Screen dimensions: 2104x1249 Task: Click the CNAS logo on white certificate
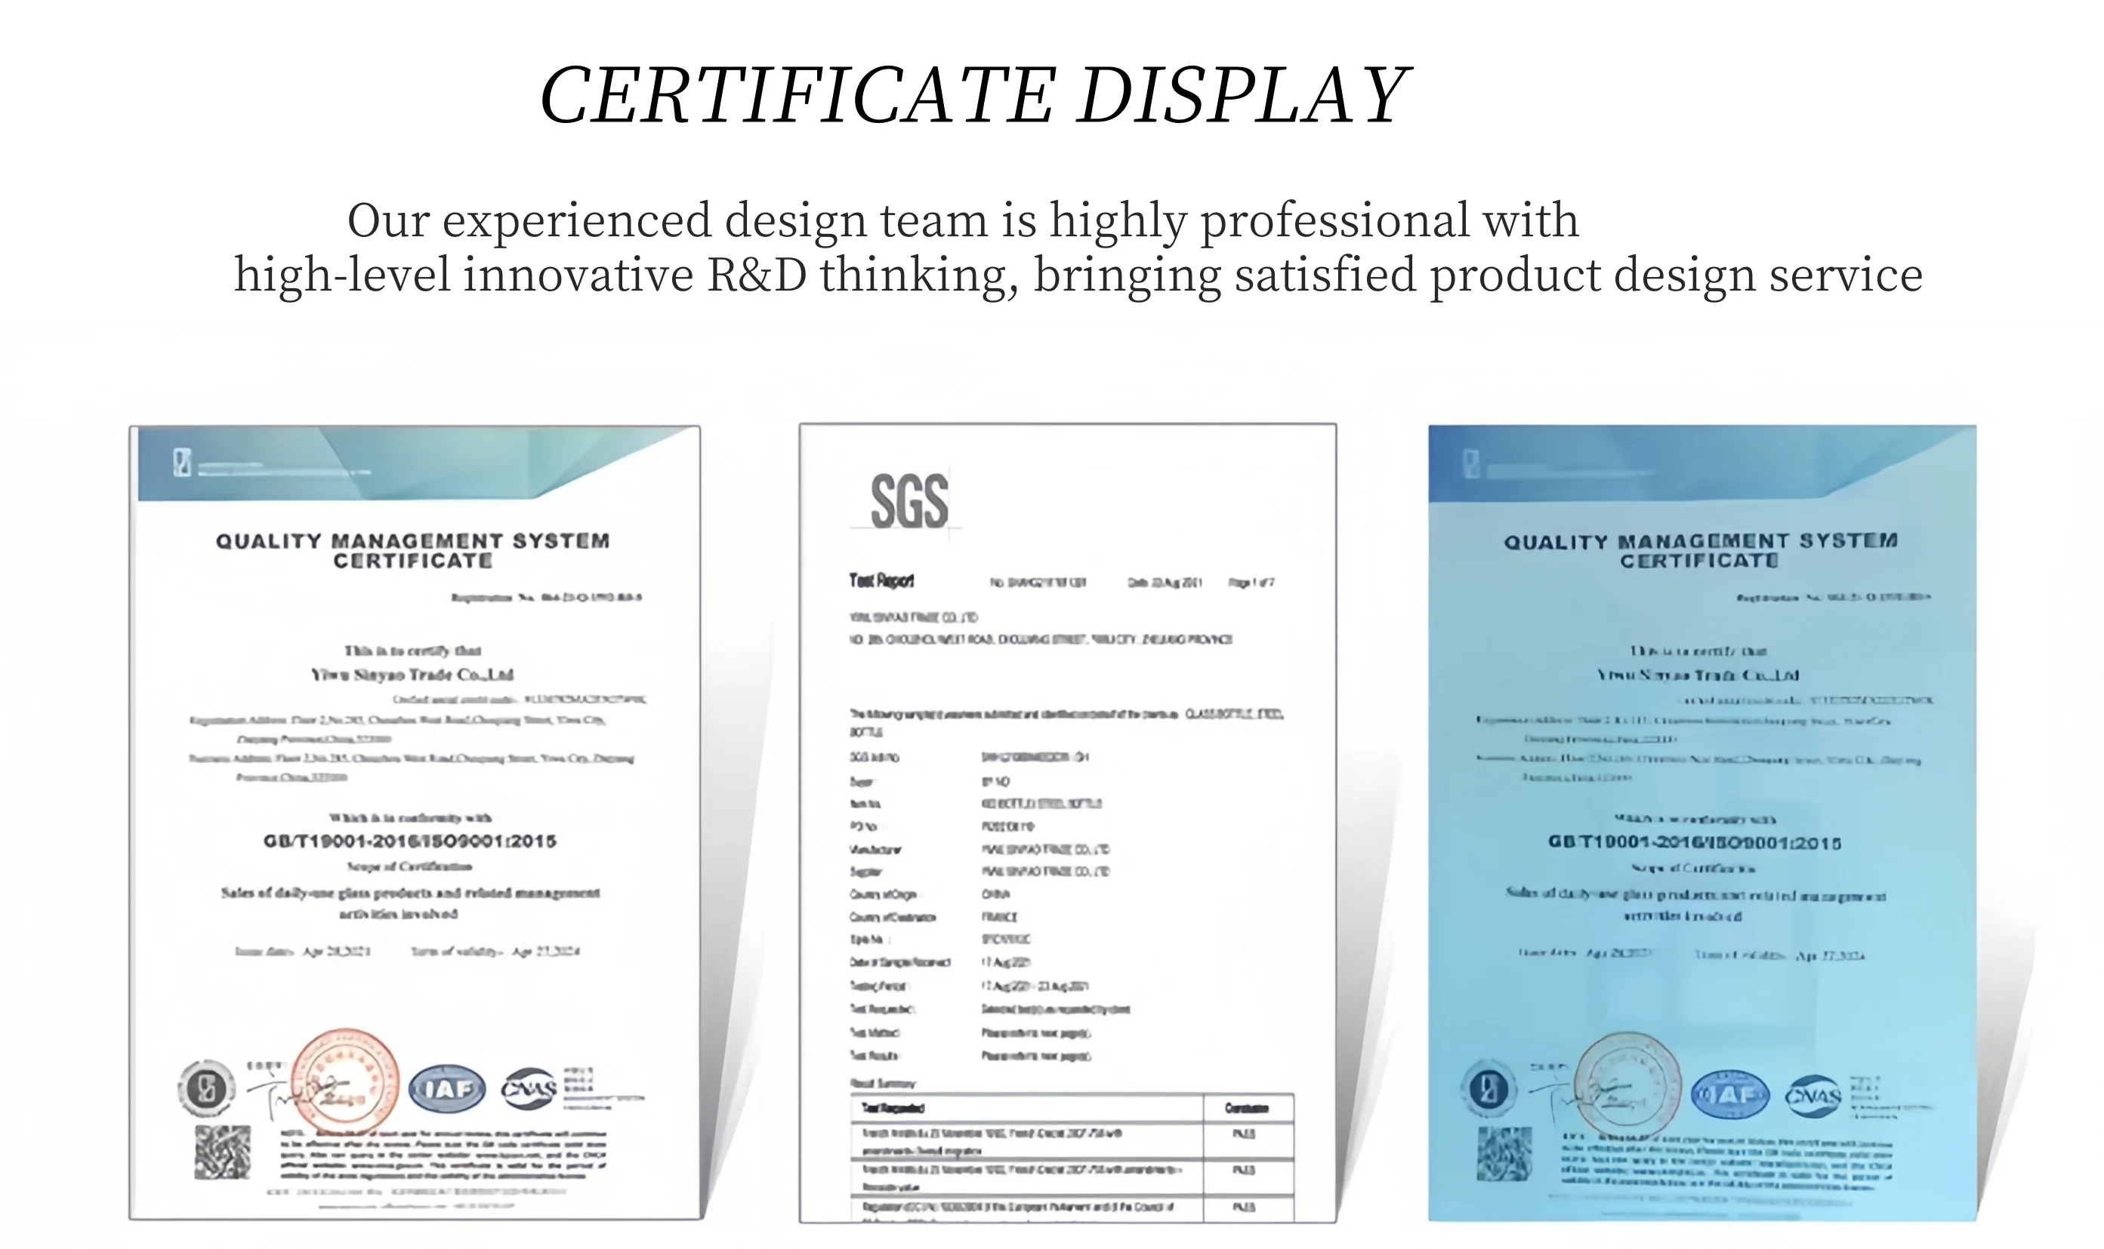point(528,1089)
